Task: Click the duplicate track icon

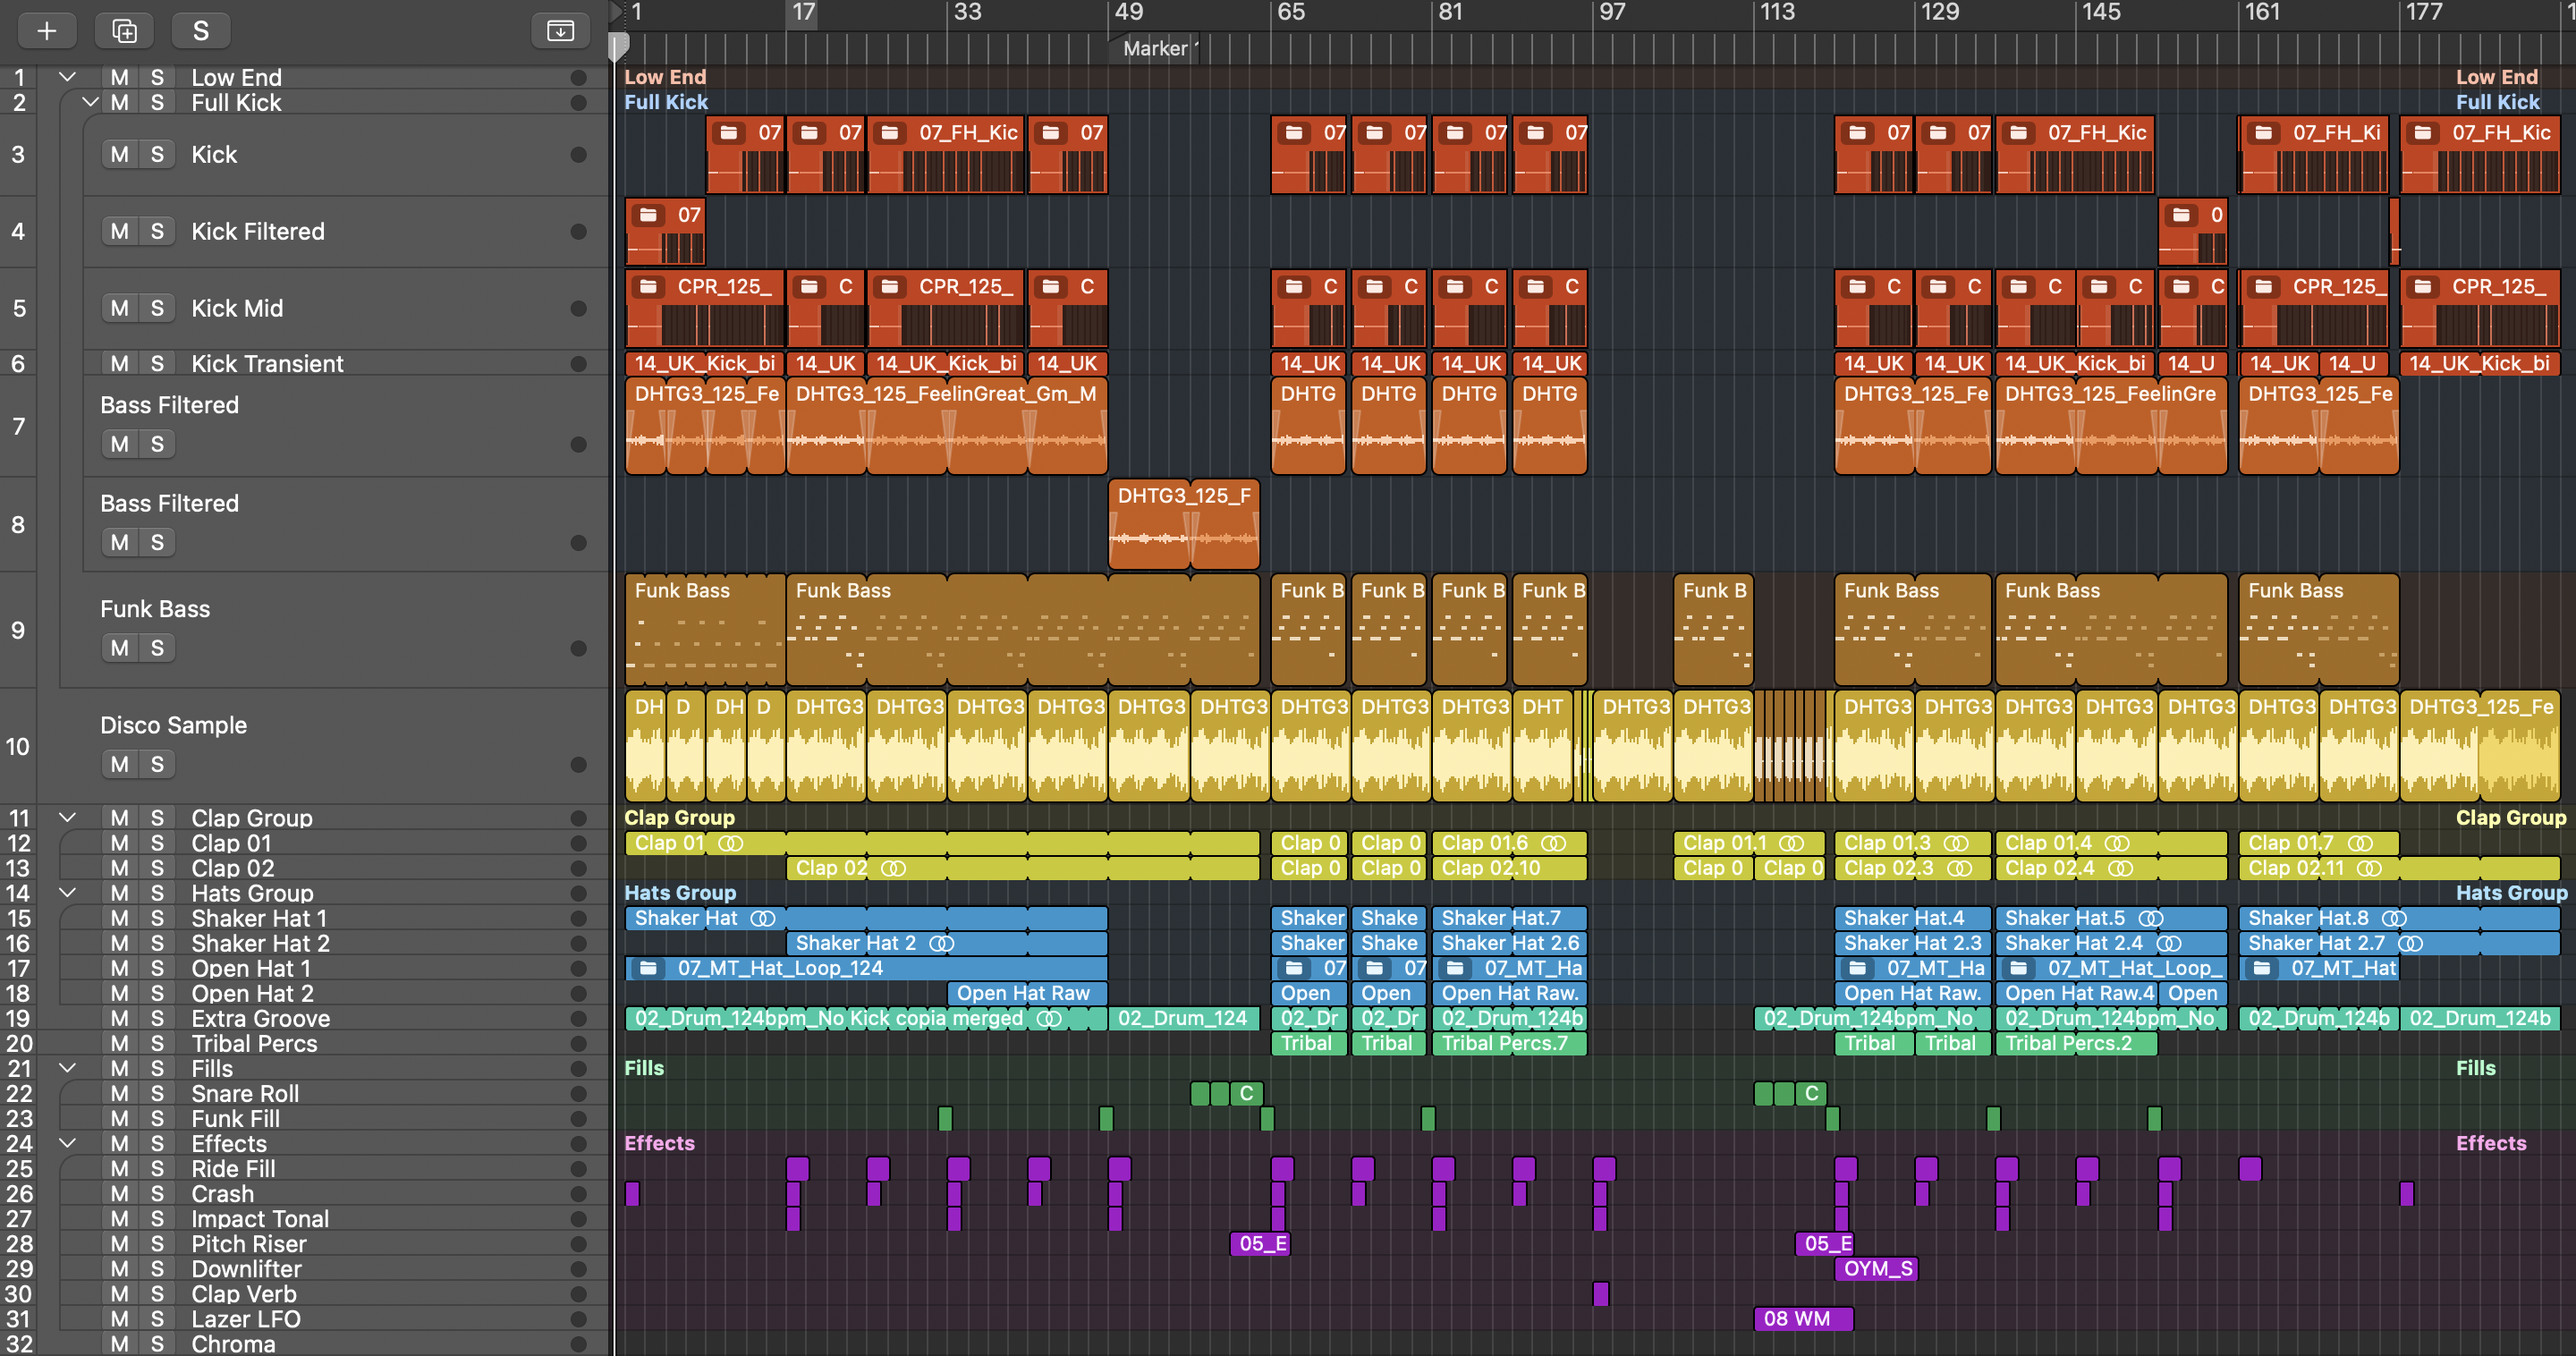Action: pos(124,31)
